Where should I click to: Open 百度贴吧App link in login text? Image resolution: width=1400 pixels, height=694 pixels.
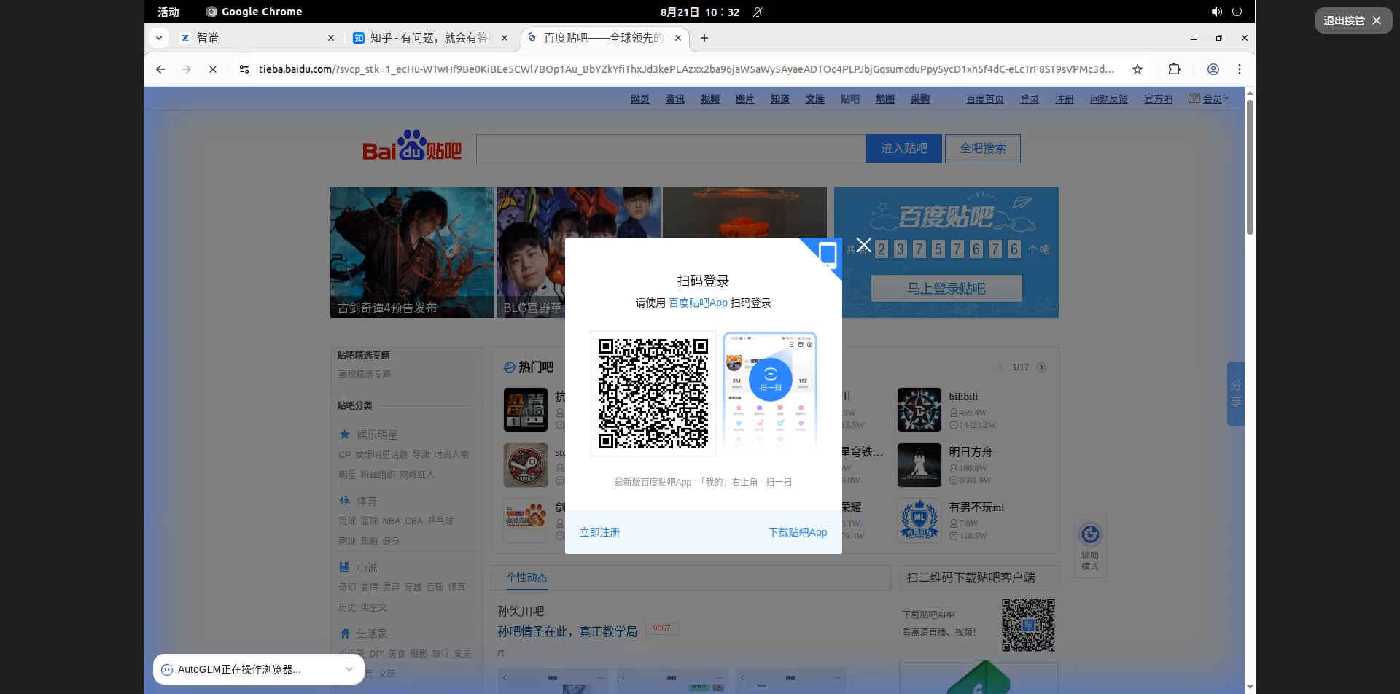[698, 303]
